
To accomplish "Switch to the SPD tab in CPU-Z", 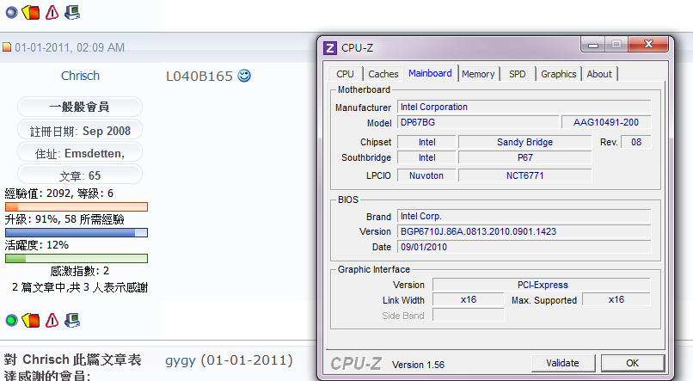I will [x=517, y=74].
